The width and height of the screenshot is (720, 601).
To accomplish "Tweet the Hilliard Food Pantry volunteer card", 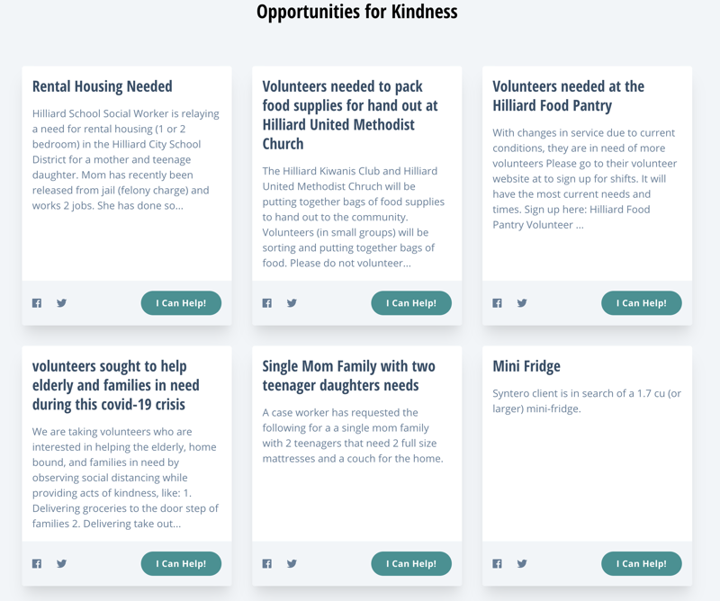I will [522, 303].
